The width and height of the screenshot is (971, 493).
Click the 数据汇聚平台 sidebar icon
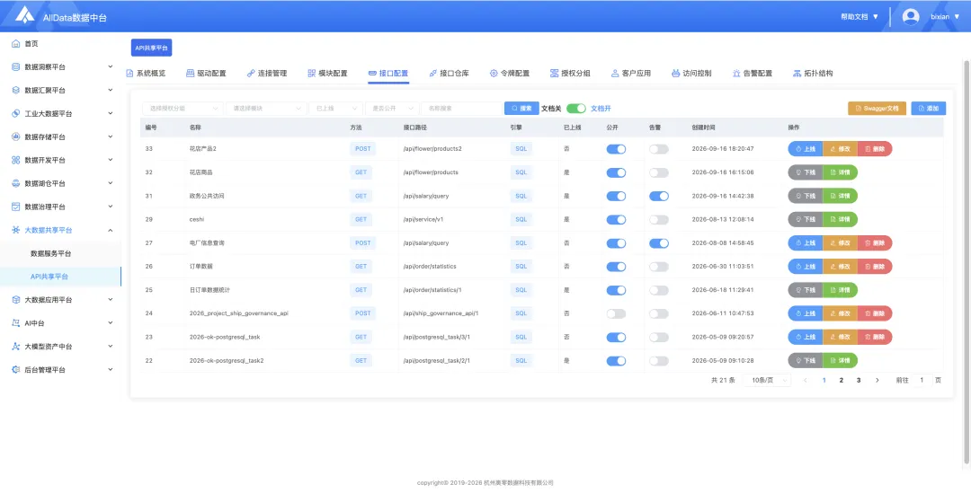pos(16,91)
